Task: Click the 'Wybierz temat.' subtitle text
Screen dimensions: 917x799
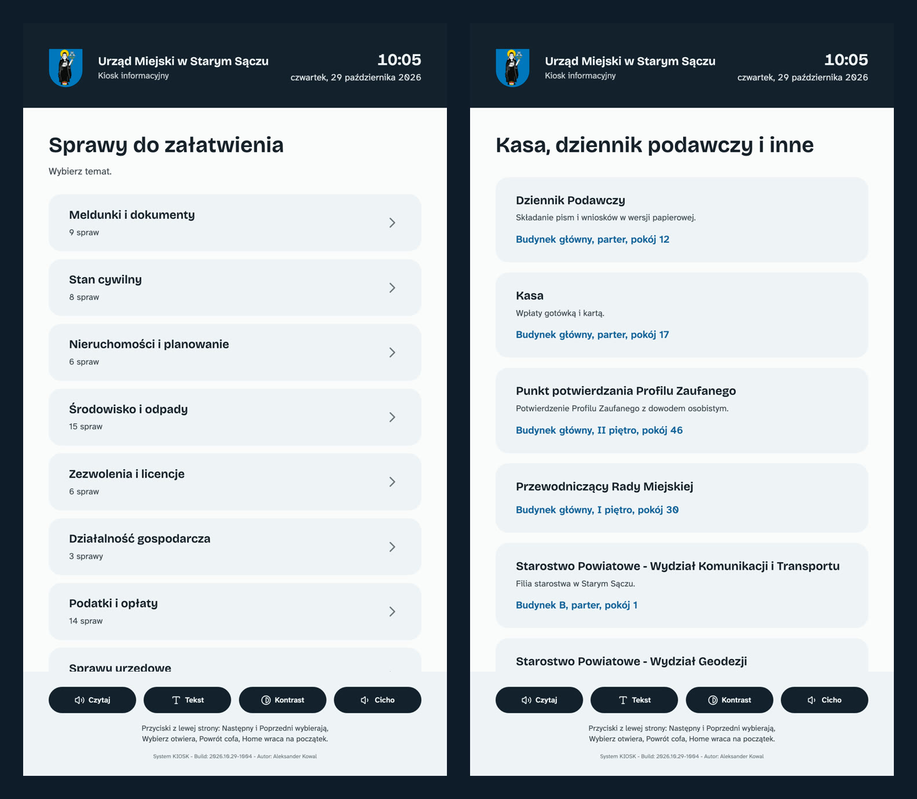Action: click(80, 171)
